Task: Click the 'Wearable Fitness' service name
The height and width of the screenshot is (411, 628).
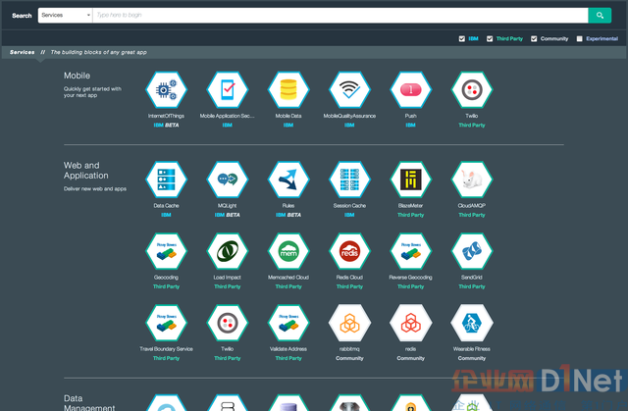Action: [x=472, y=348]
